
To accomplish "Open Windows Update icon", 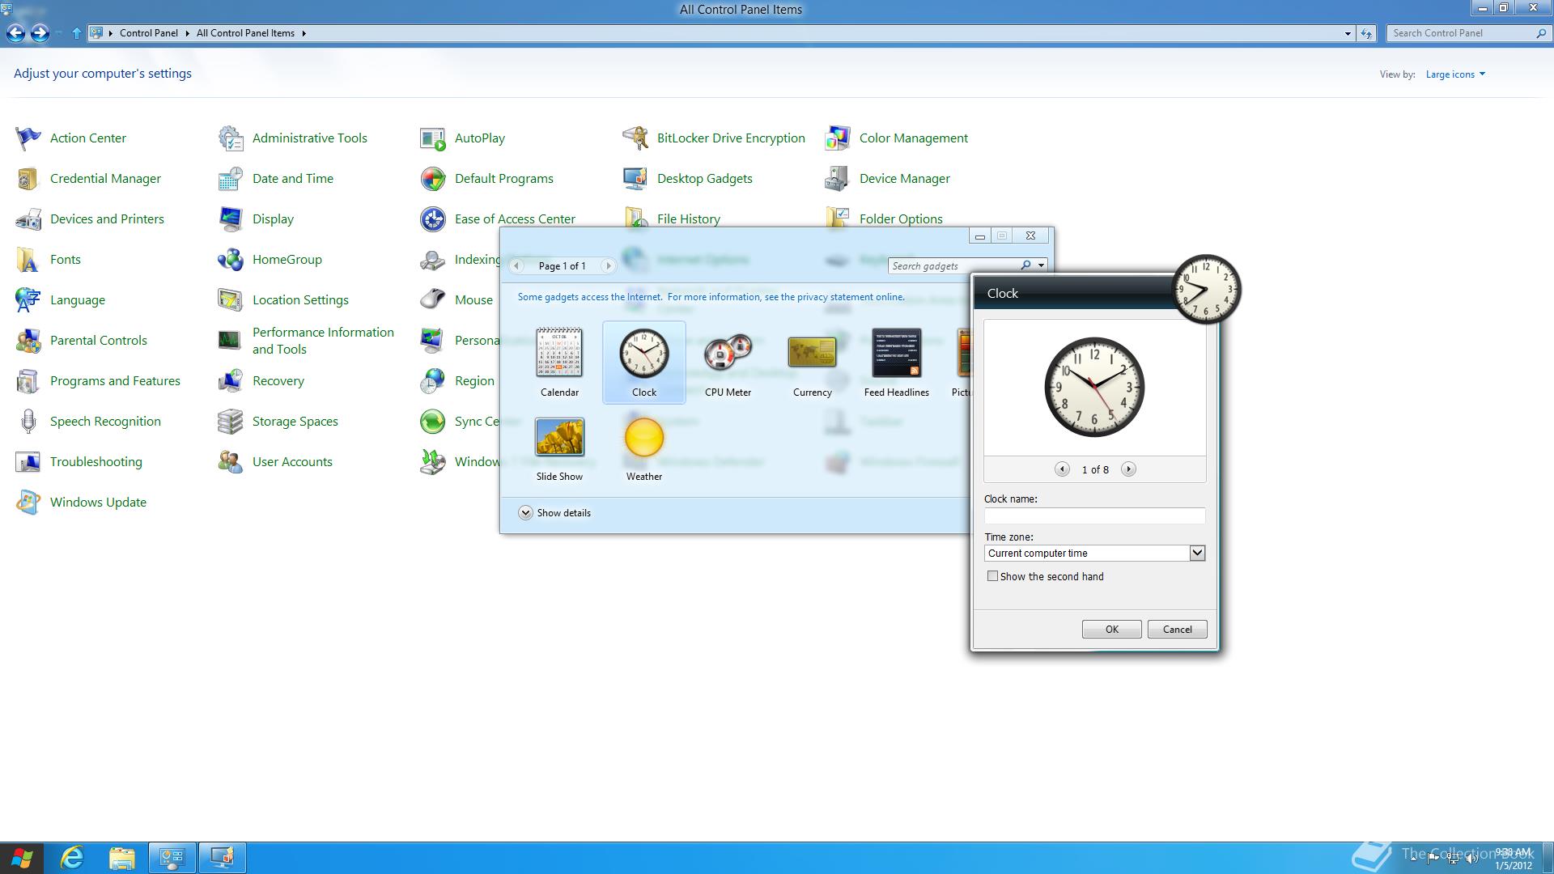I will [28, 503].
